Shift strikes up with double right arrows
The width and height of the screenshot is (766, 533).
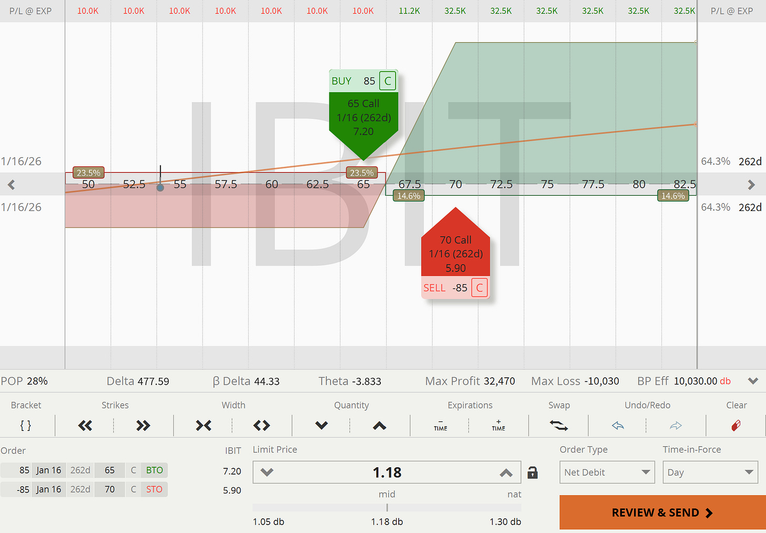pyautogui.click(x=143, y=425)
